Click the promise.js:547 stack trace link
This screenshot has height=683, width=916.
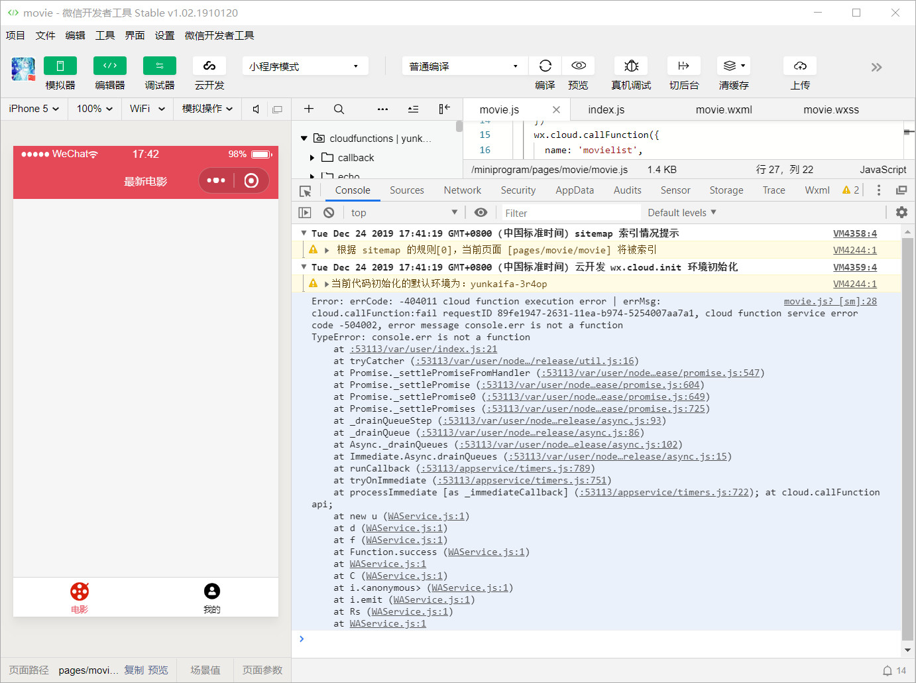tap(650, 373)
